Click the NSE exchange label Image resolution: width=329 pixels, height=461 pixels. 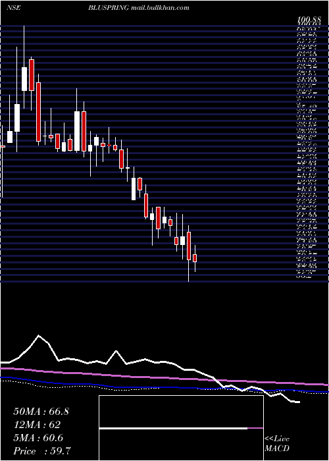point(13,8)
